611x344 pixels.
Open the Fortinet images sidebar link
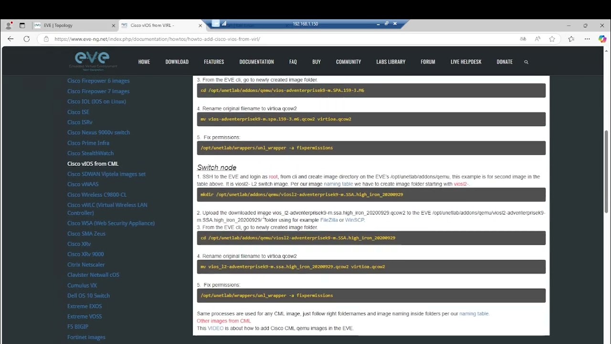[86, 337]
